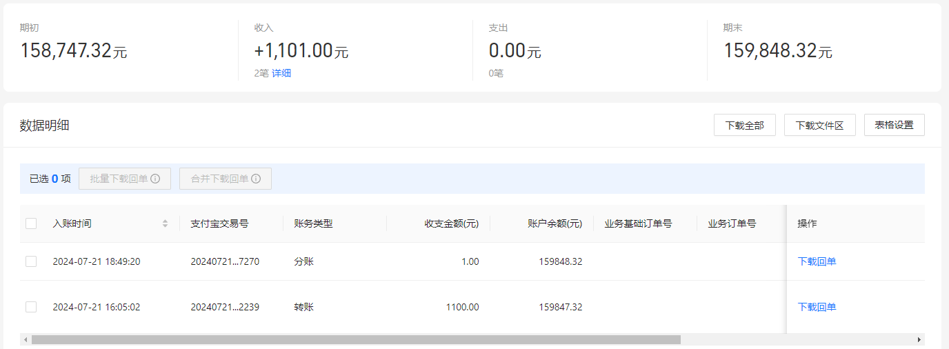Click the horizontal scrollbar thumb
Screen dimensions: 949x349
356,339
